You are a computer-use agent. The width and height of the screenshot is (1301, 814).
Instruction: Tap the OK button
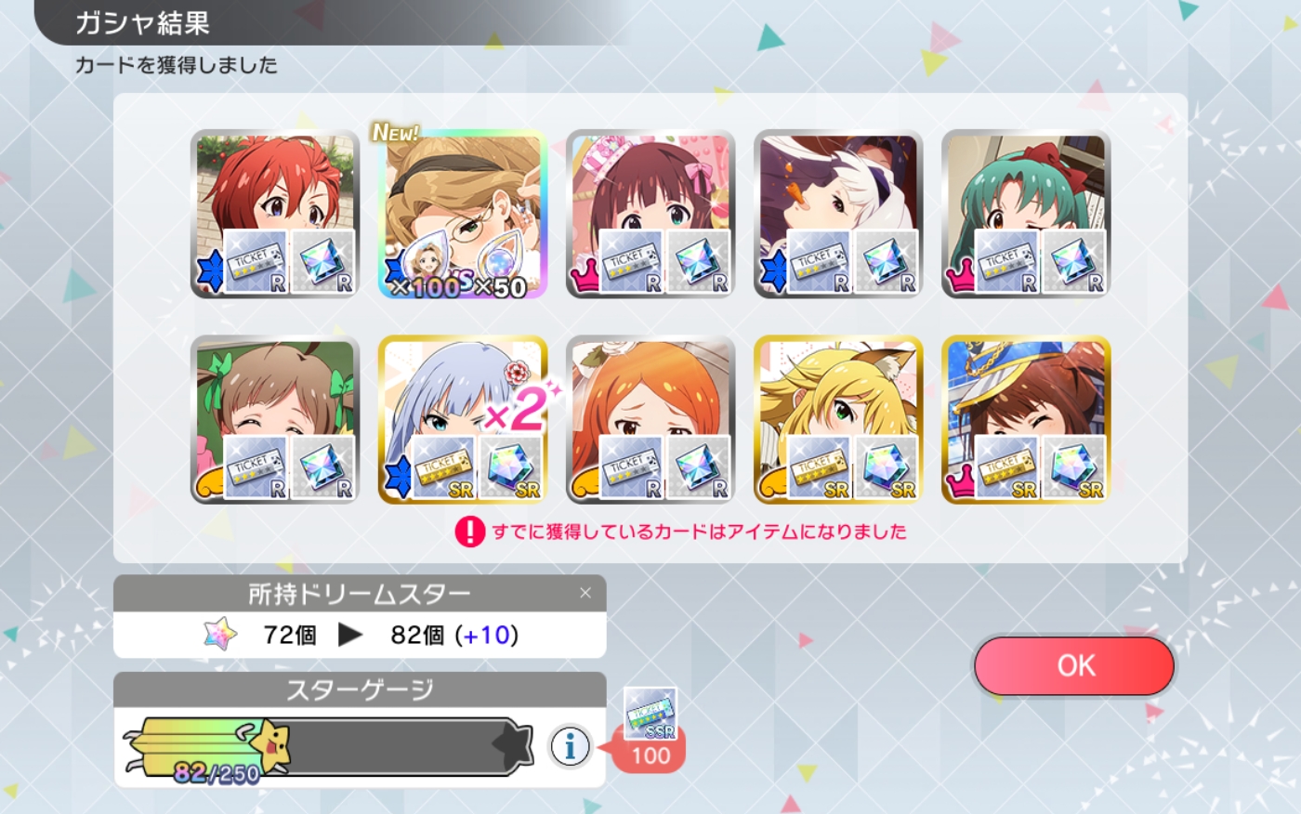click(x=1075, y=665)
